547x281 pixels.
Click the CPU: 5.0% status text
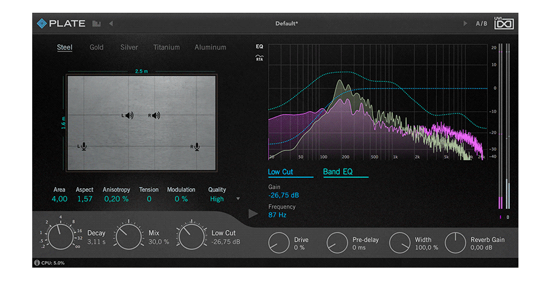(x=53, y=263)
